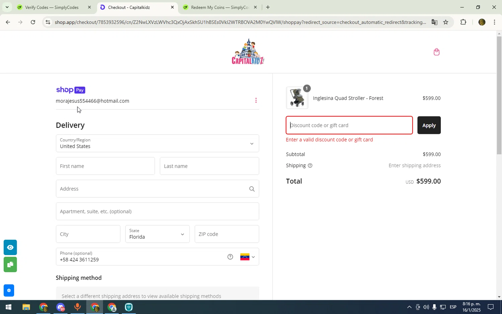View site information icon in address bar
This screenshot has height=314, width=502.
48,22
